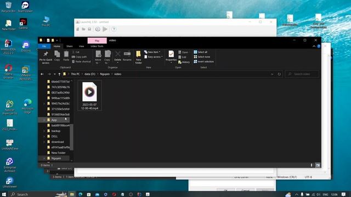Collapse the ribbon with chevron
The image size is (351, 197).
tap(314, 46)
